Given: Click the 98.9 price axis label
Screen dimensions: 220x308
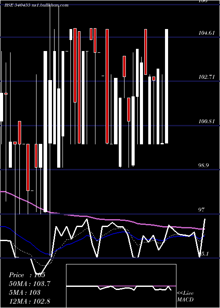Looking at the screenshot, I should click(204, 165).
